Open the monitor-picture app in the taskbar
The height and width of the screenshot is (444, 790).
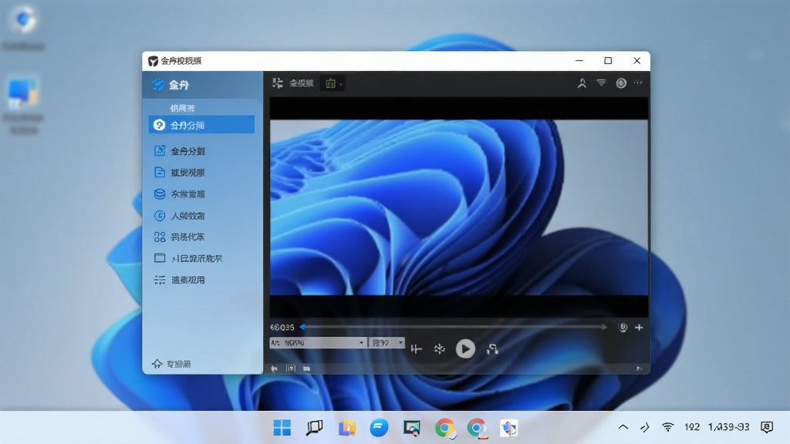click(412, 428)
